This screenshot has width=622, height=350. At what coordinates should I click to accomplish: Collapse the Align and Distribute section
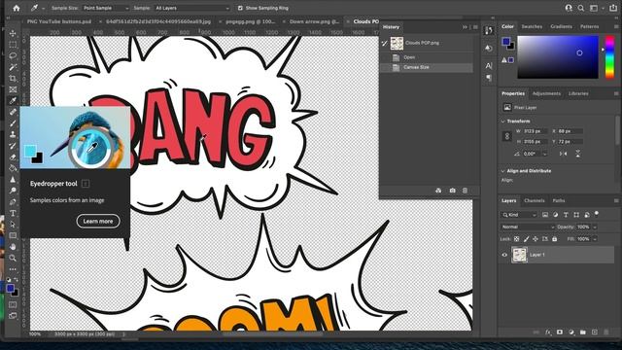pos(503,171)
